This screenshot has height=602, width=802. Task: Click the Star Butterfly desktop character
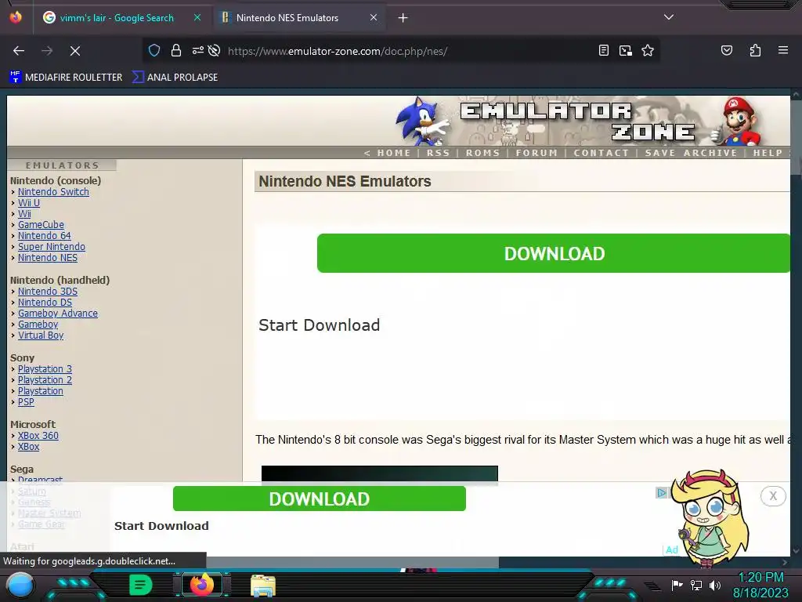[x=711, y=517]
